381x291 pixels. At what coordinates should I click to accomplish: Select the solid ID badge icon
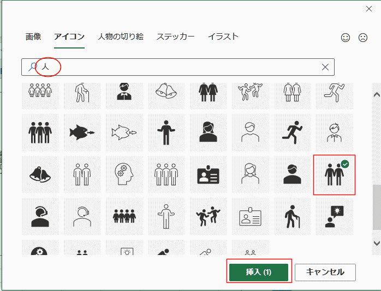point(208,174)
